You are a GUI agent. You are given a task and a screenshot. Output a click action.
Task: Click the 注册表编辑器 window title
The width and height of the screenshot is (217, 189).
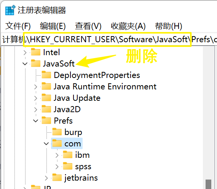point(42,10)
